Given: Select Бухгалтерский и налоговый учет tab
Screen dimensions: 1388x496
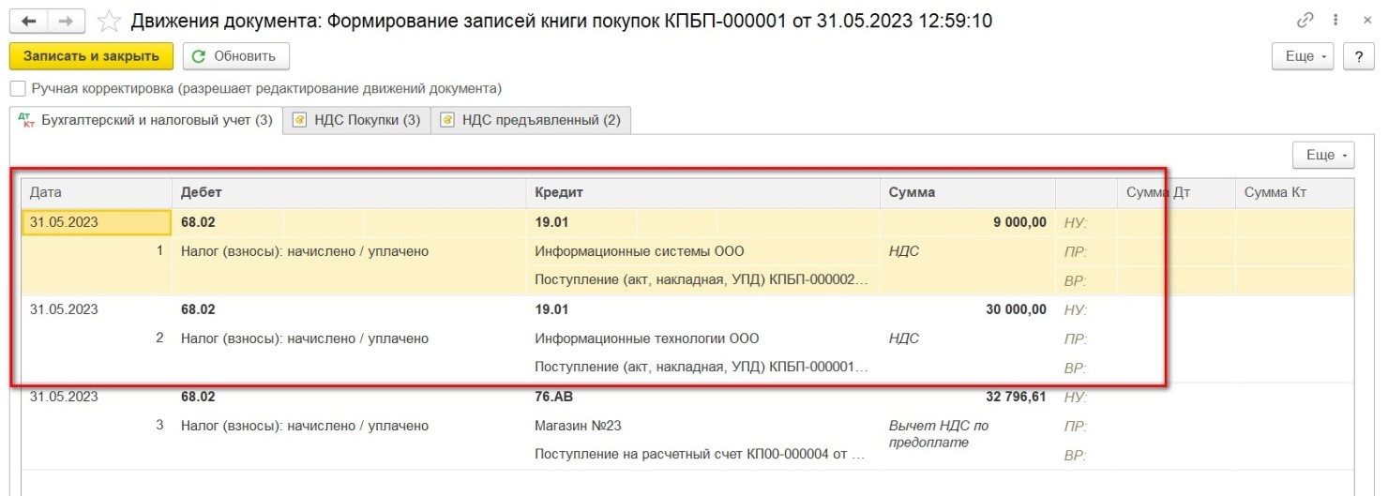Looking at the screenshot, I should click(x=146, y=120).
